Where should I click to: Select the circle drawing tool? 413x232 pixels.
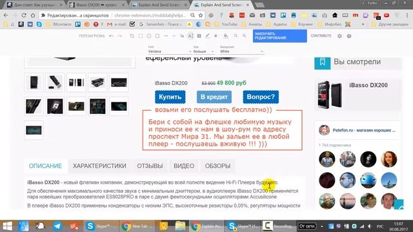click(x=149, y=36)
